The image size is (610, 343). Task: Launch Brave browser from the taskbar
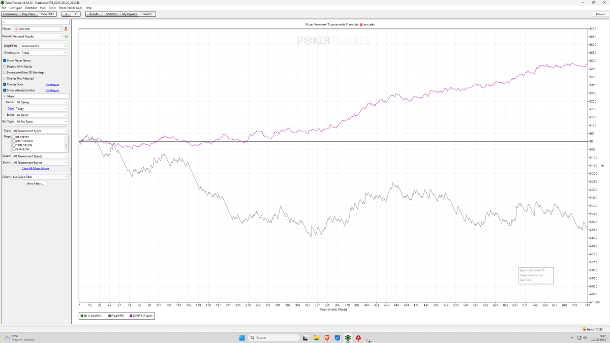pyautogui.click(x=326, y=338)
